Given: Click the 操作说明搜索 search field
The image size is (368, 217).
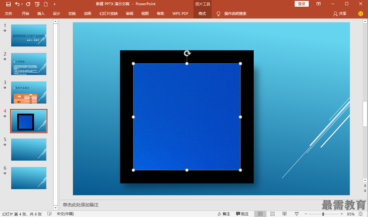Looking at the screenshot, I should click(x=235, y=14).
